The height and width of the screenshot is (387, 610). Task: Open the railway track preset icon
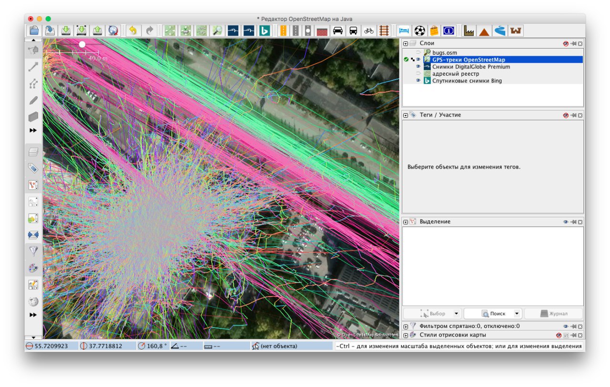[384, 31]
